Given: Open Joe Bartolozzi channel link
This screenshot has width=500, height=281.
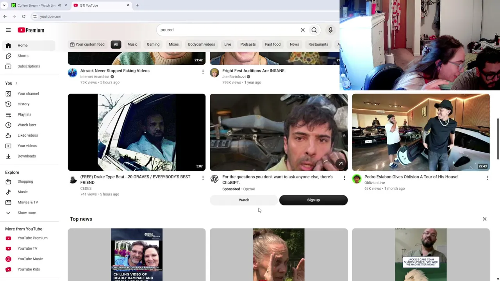Looking at the screenshot, I should [x=234, y=77].
